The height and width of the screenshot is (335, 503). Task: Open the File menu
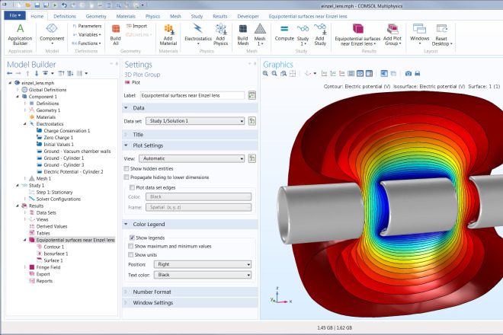(14, 15)
